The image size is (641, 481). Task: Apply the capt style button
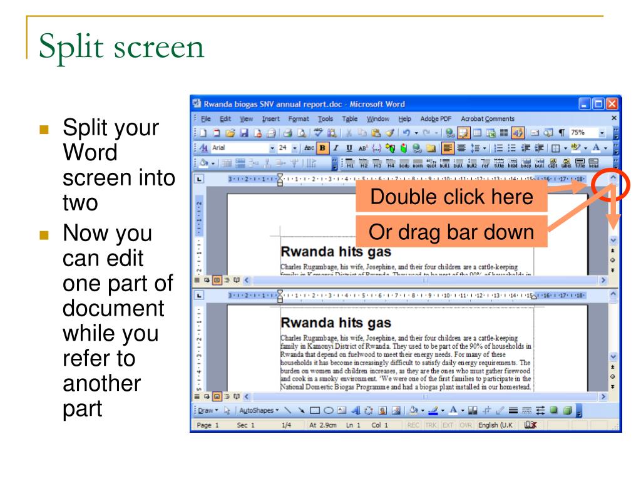(x=553, y=163)
